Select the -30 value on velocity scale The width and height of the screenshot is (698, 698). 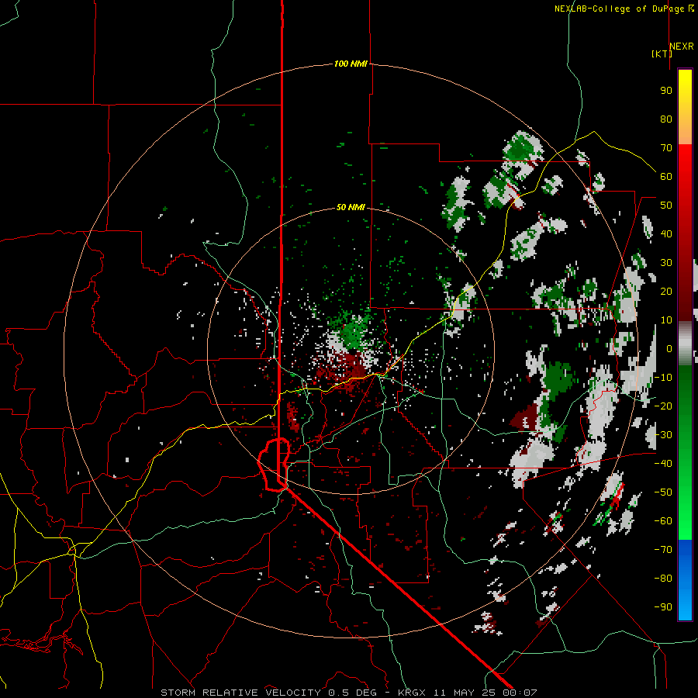click(x=663, y=435)
